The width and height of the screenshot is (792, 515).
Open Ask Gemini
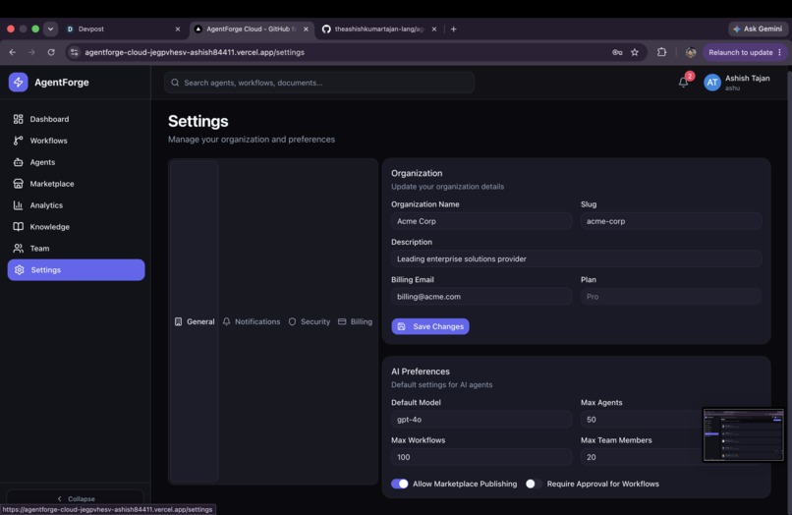758,29
